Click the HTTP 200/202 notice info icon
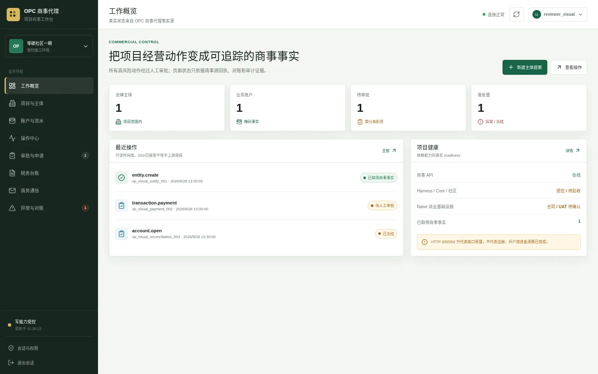The image size is (598, 374). coord(424,242)
